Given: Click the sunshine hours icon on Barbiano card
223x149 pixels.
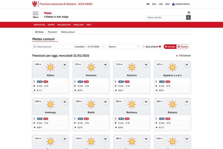Looking at the screenshot, I should pyautogui.click(x=116, y=127).
